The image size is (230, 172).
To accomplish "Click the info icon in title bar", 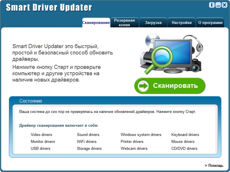I will point(212,5).
